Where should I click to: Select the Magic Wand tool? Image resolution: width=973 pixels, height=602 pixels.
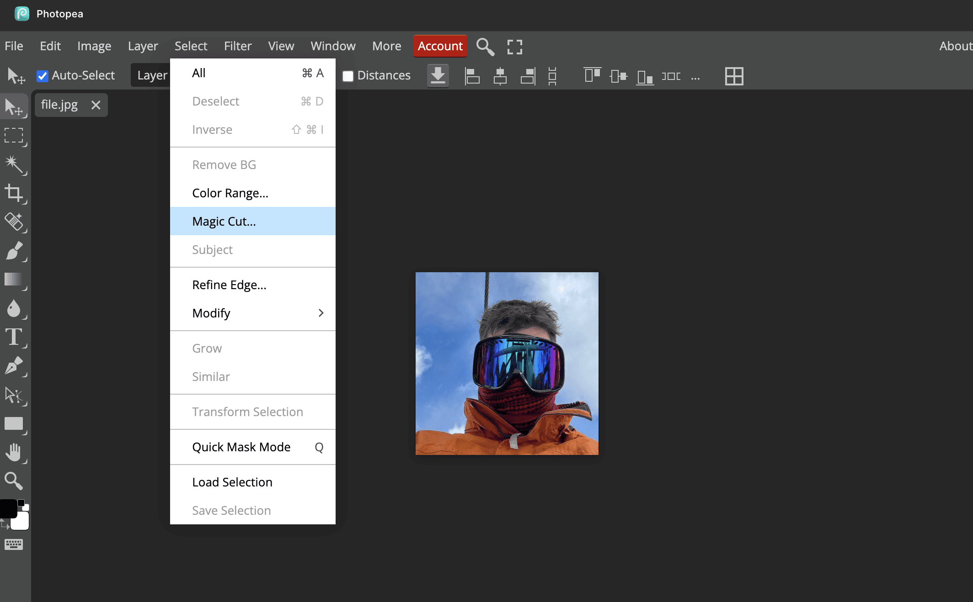14,164
